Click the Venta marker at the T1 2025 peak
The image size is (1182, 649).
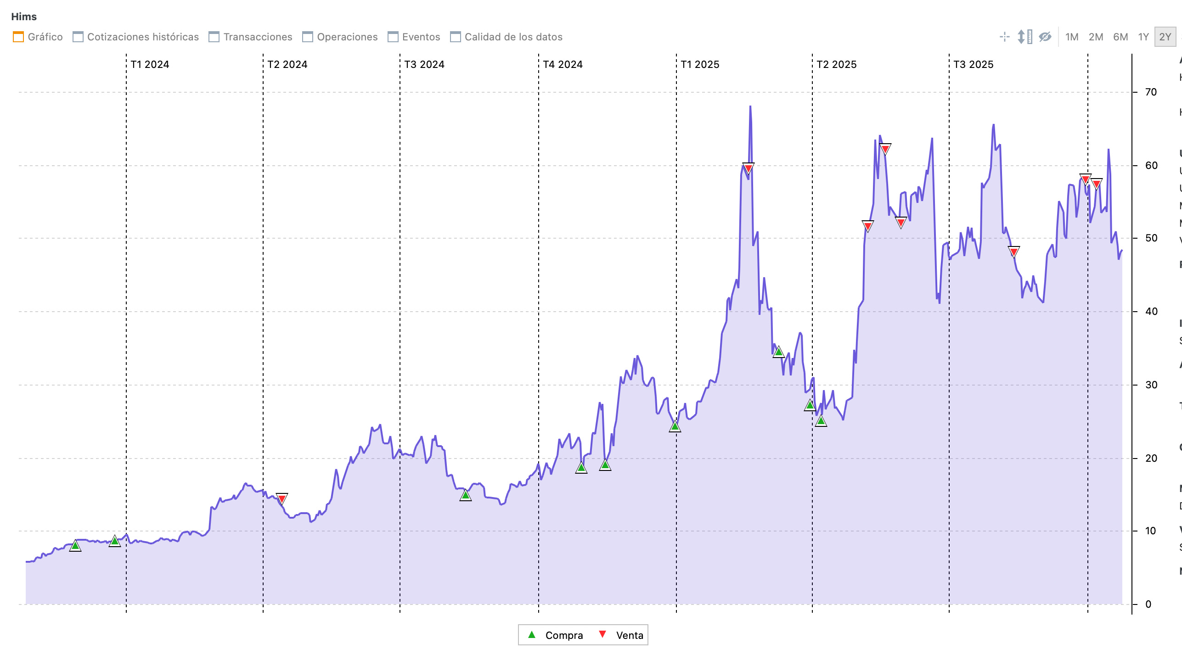(748, 168)
